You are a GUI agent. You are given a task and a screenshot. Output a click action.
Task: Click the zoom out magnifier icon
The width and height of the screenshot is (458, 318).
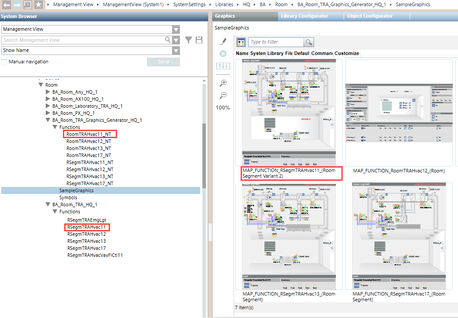pos(223,95)
